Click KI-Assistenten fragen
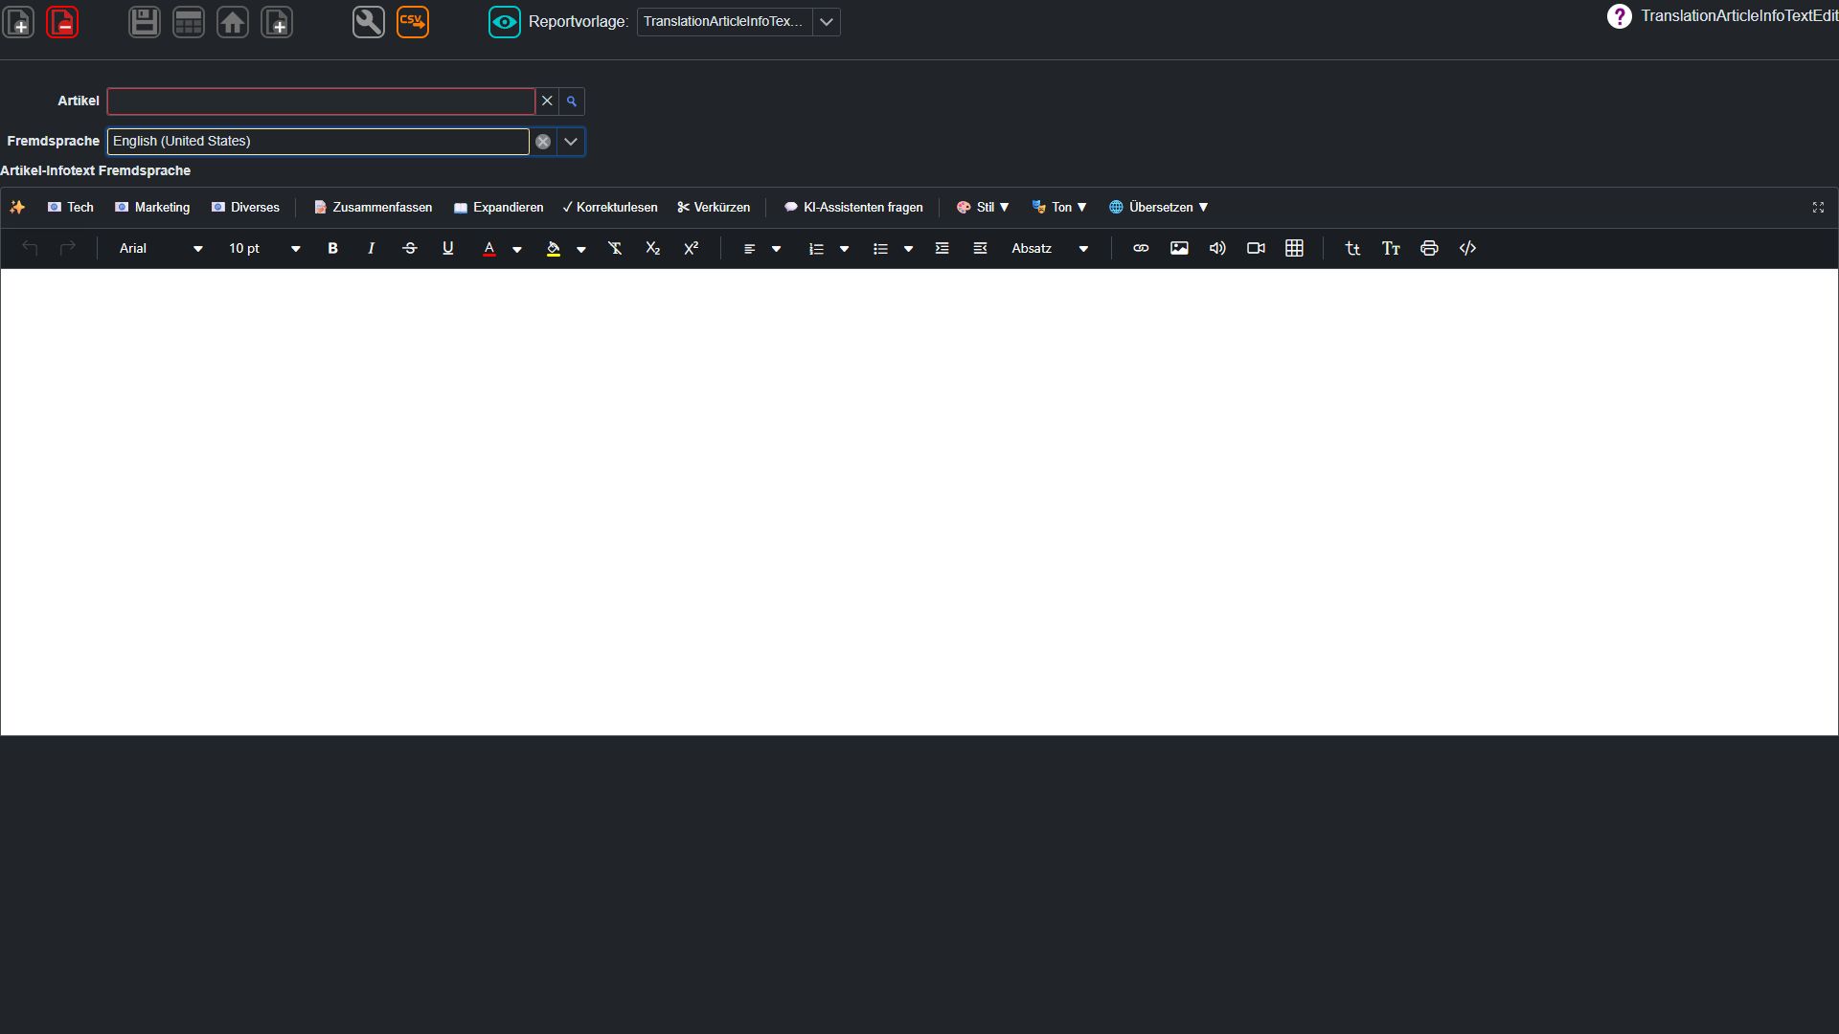Viewport: 1839px width, 1034px height. coord(853,207)
